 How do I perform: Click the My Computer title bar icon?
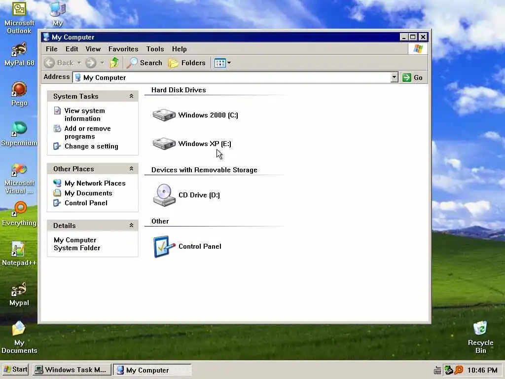(x=46, y=37)
